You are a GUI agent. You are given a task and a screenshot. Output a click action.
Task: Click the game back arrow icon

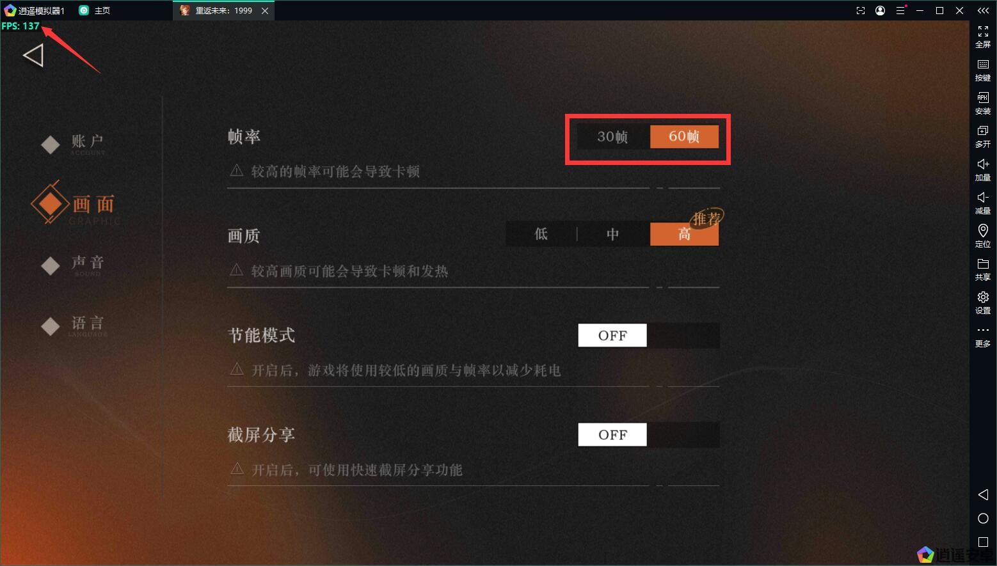[33, 56]
